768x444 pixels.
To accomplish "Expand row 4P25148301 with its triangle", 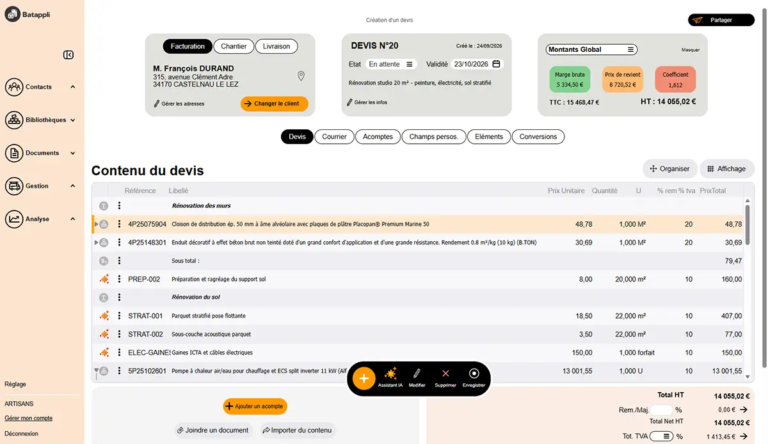I will [96, 243].
